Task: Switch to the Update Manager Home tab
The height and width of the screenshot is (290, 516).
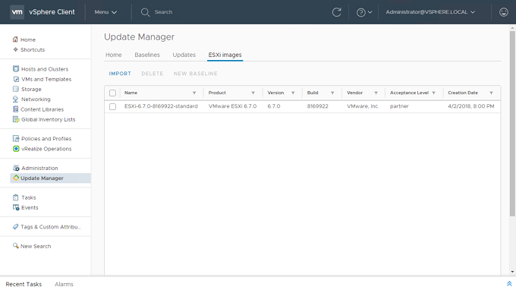Action: coord(114,55)
